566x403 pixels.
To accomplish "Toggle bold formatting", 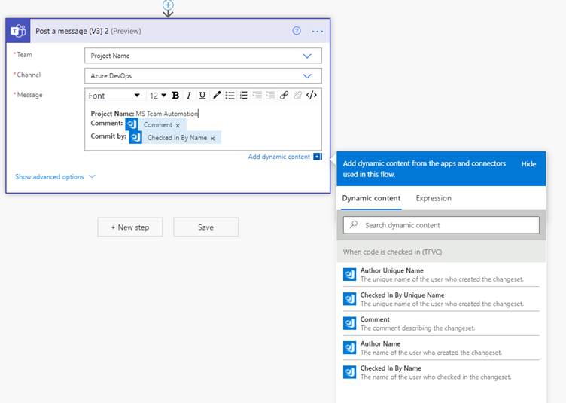I will [x=175, y=96].
